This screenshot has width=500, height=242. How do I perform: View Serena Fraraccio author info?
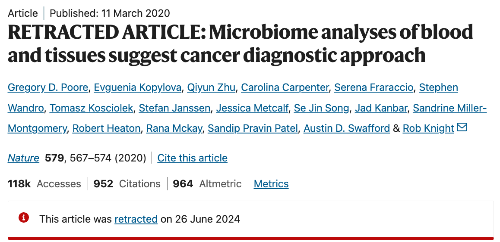point(374,87)
